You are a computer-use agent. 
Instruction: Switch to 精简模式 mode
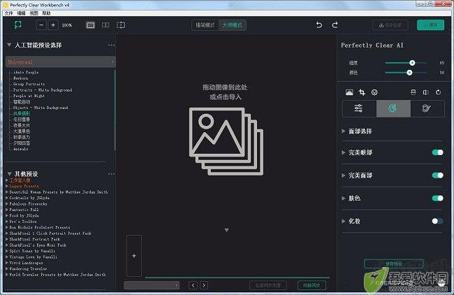tap(205, 25)
